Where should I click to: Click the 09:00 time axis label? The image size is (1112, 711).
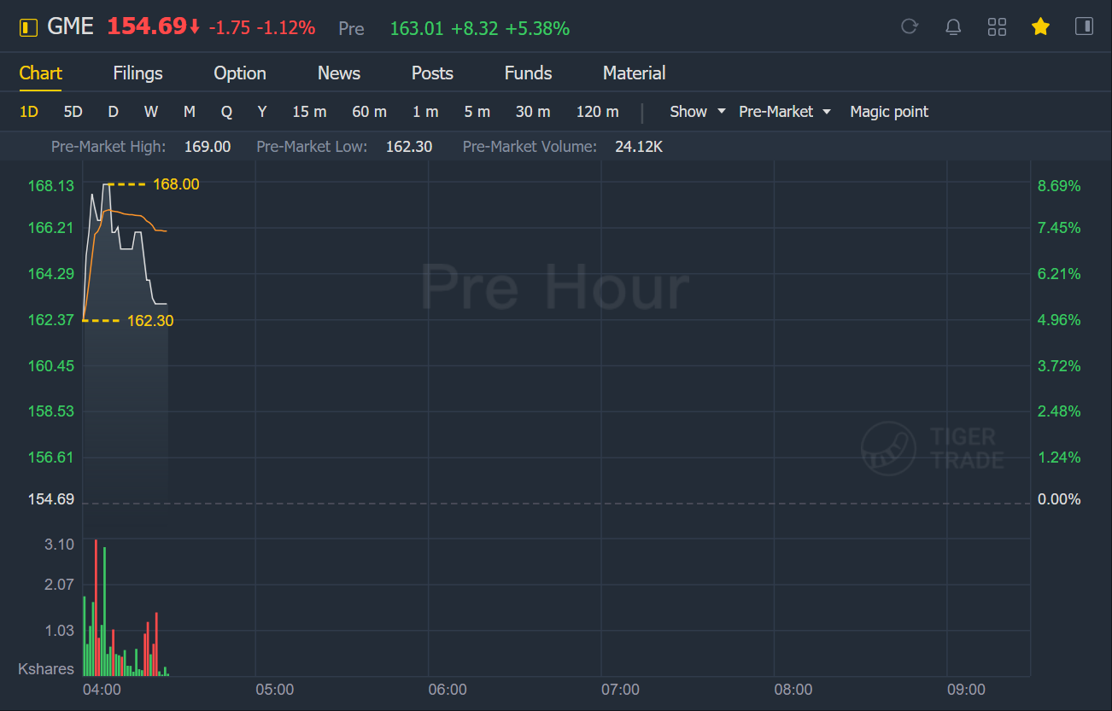966,690
